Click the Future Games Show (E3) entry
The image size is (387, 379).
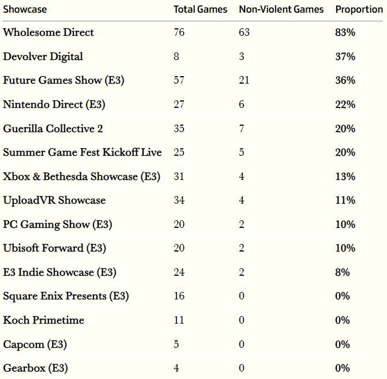tap(63, 80)
